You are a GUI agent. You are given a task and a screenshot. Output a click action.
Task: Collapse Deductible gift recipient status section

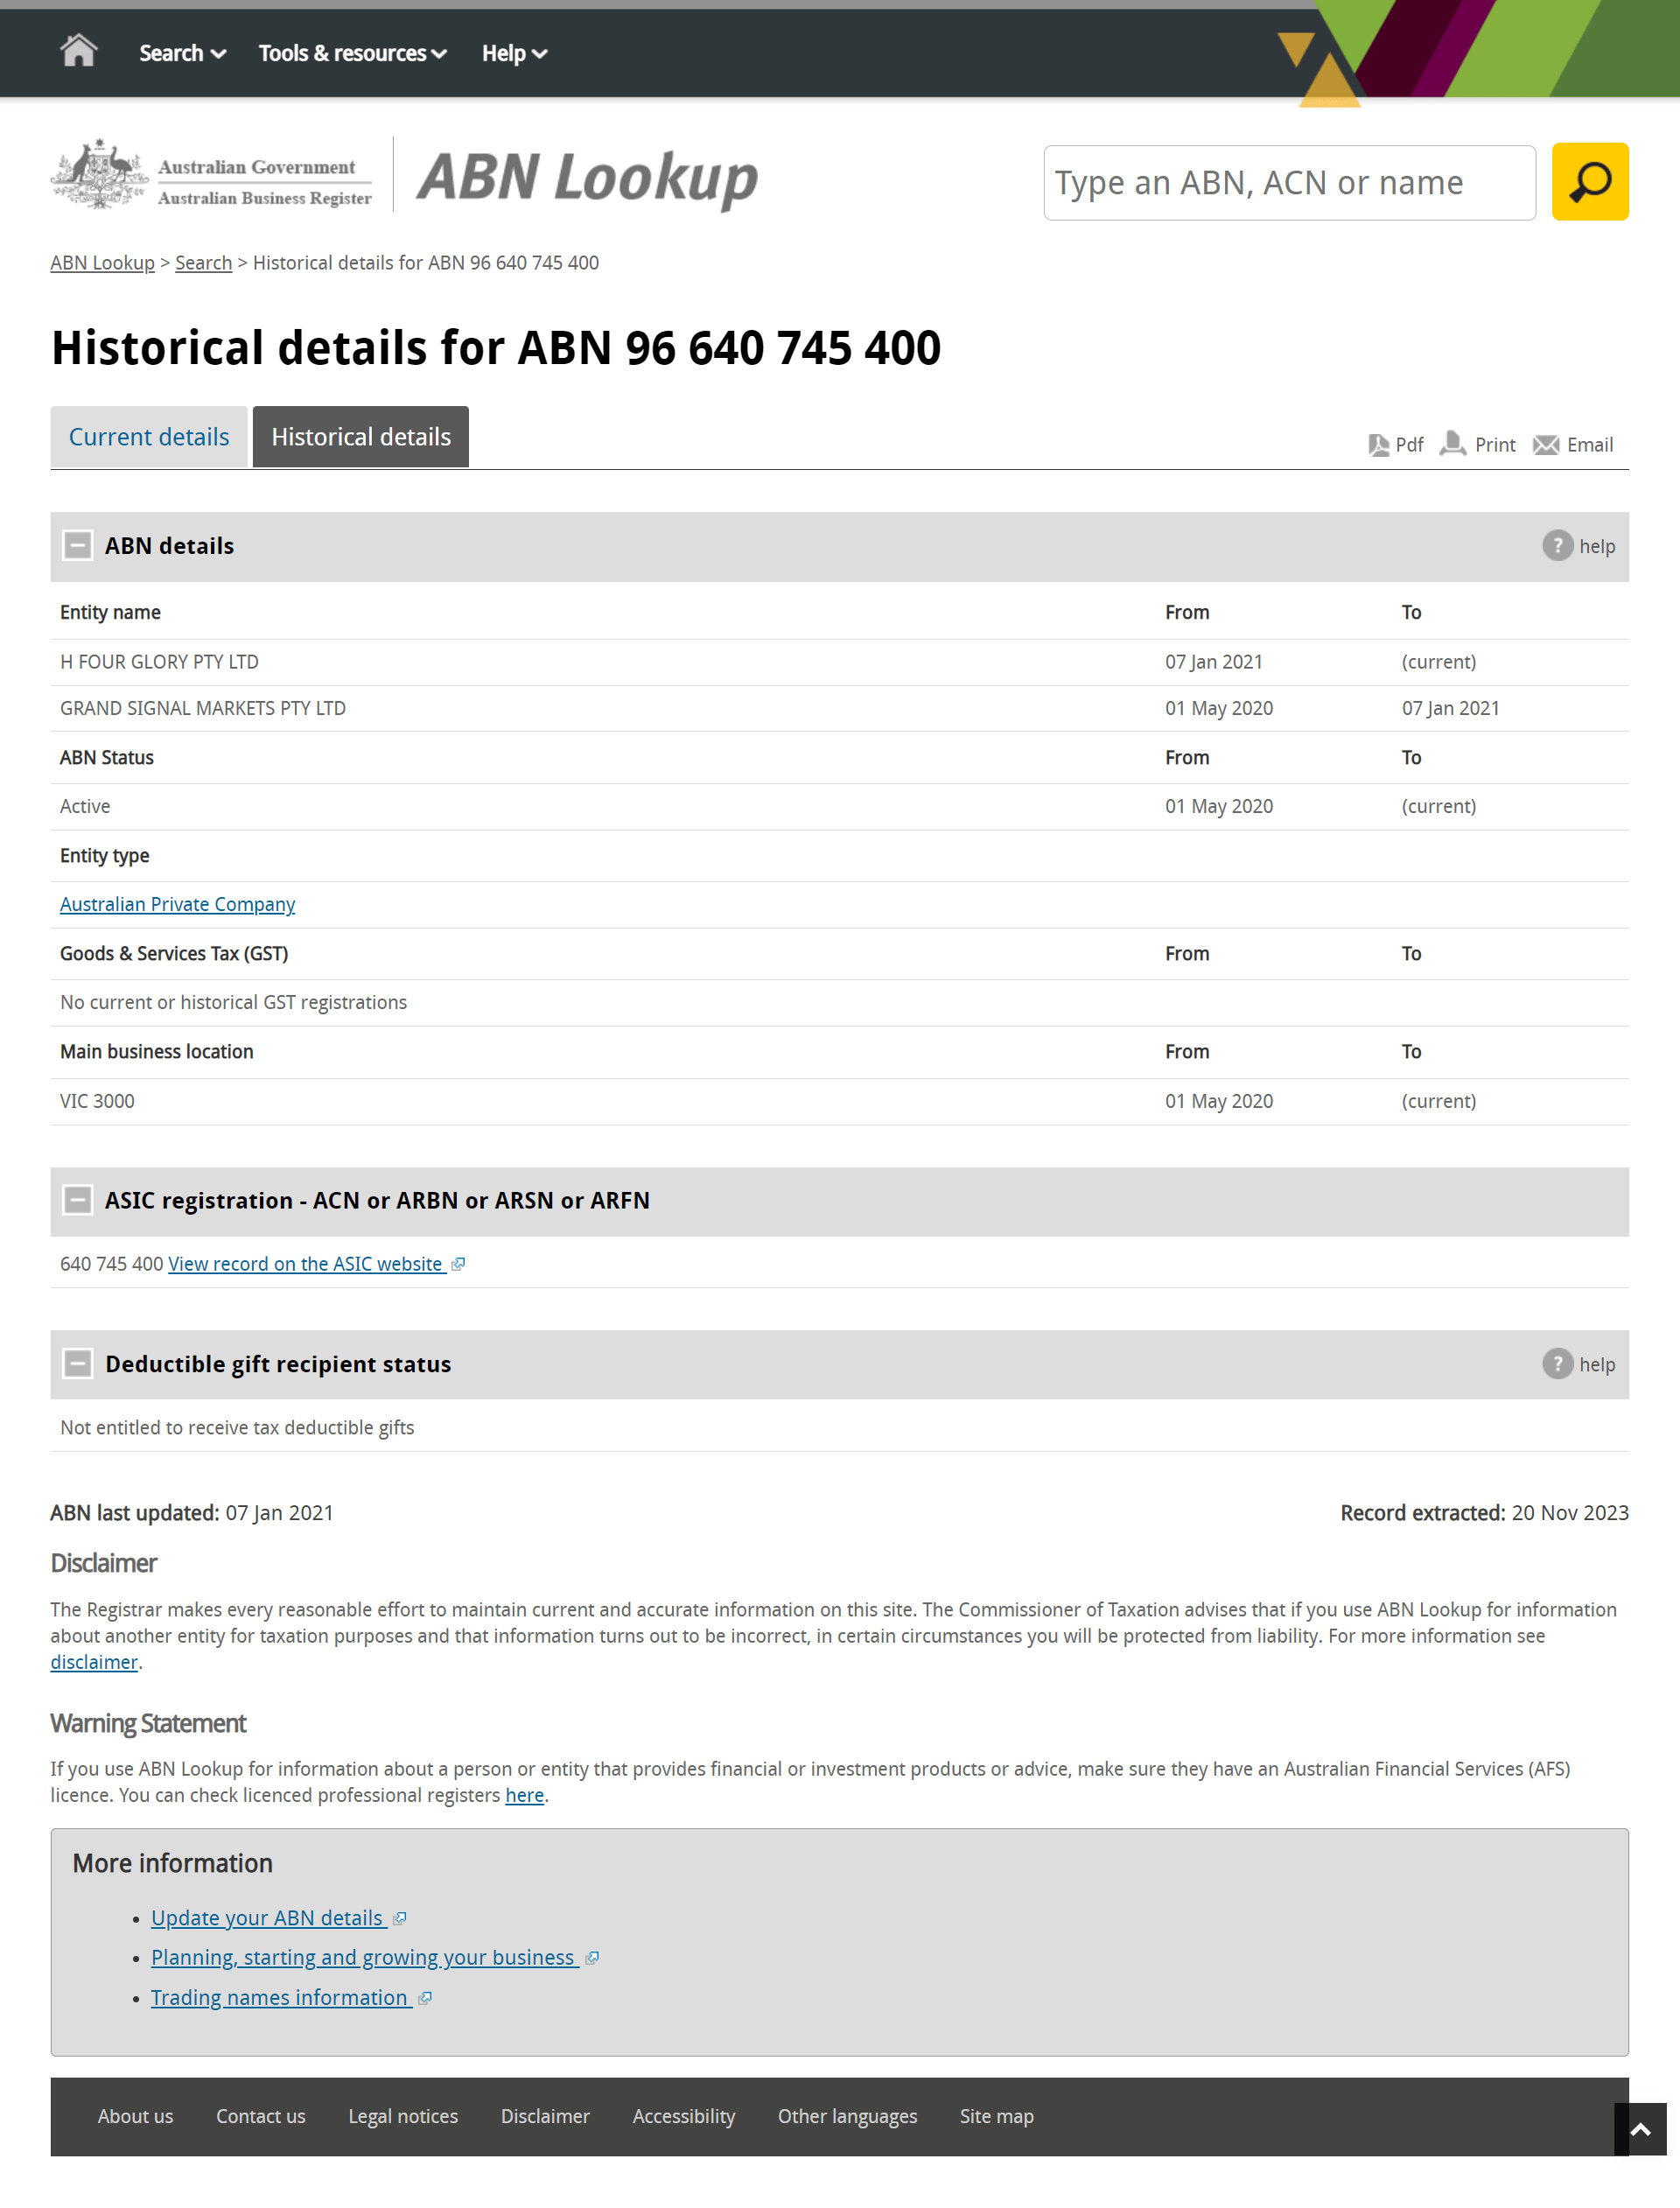[x=77, y=1364]
